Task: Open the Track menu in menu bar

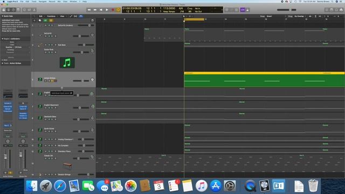Action: (x=34, y=2)
